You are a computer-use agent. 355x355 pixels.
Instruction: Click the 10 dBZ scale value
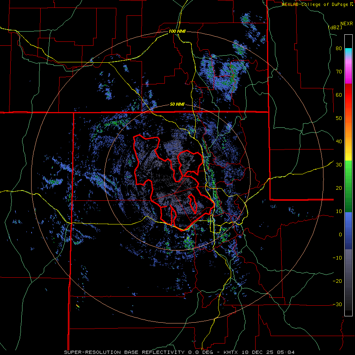pyautogui.click(x=338, y=211)
